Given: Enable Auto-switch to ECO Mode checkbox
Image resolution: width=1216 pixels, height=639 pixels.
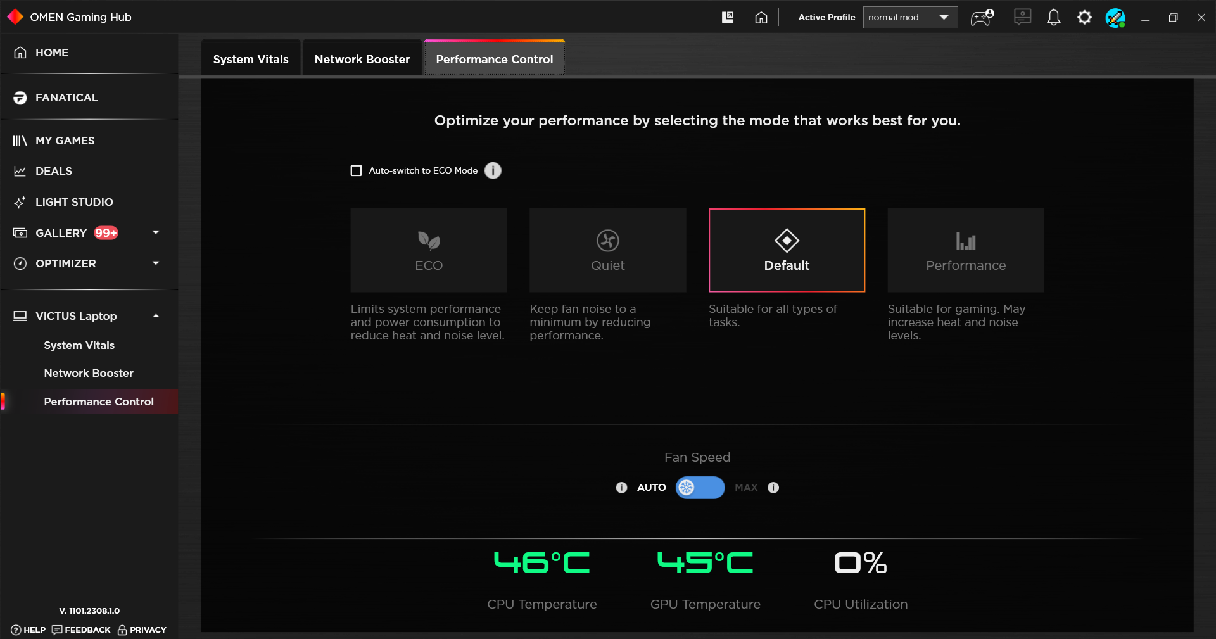Looking at the screenshot, I should point(356,170).
